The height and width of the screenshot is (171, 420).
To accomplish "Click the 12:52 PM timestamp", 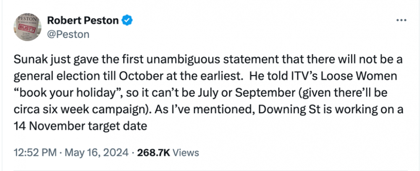I will click(35, 153).
